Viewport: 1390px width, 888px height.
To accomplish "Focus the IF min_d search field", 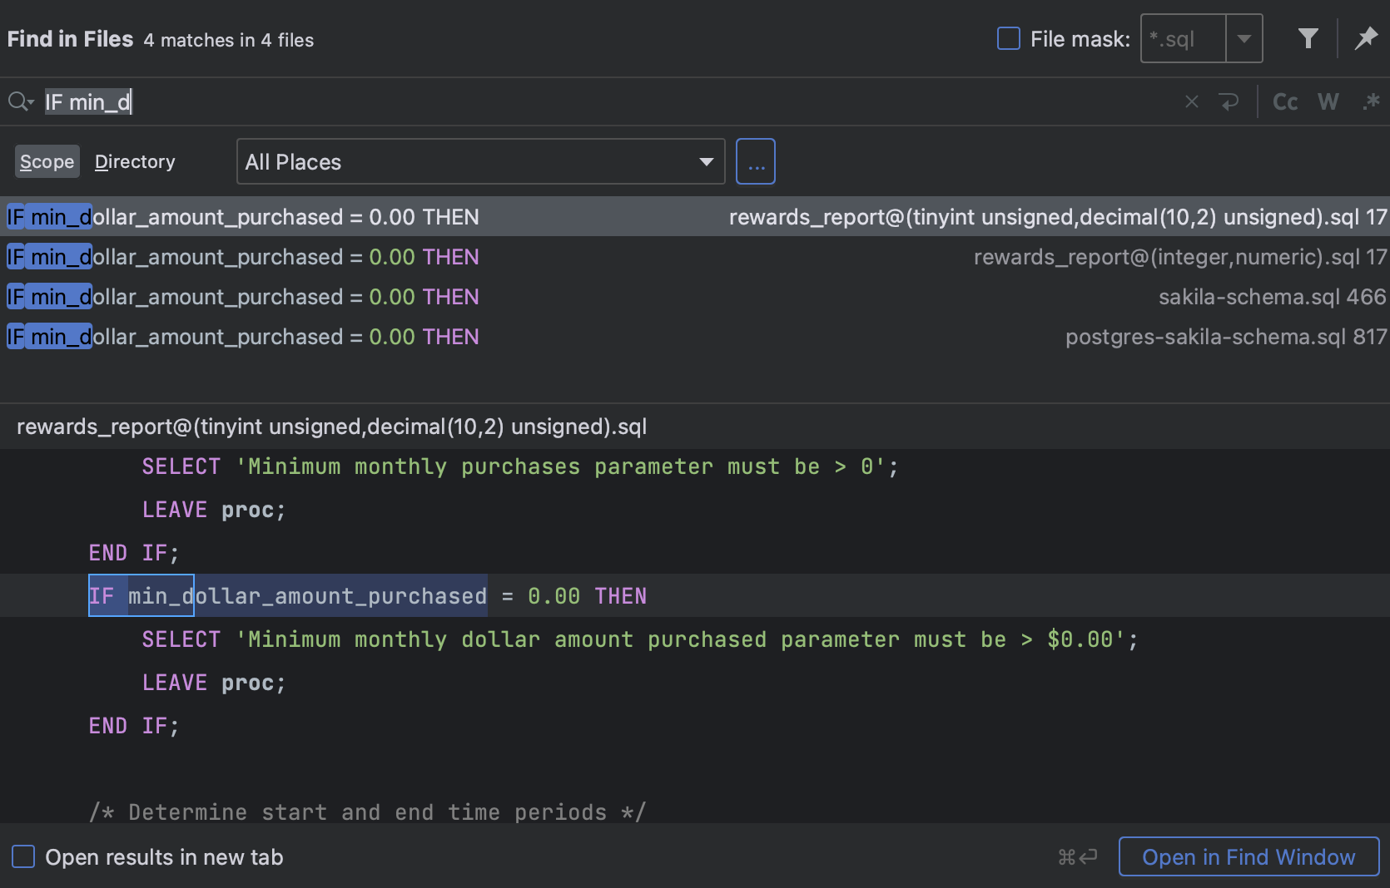I will point(608,101).
